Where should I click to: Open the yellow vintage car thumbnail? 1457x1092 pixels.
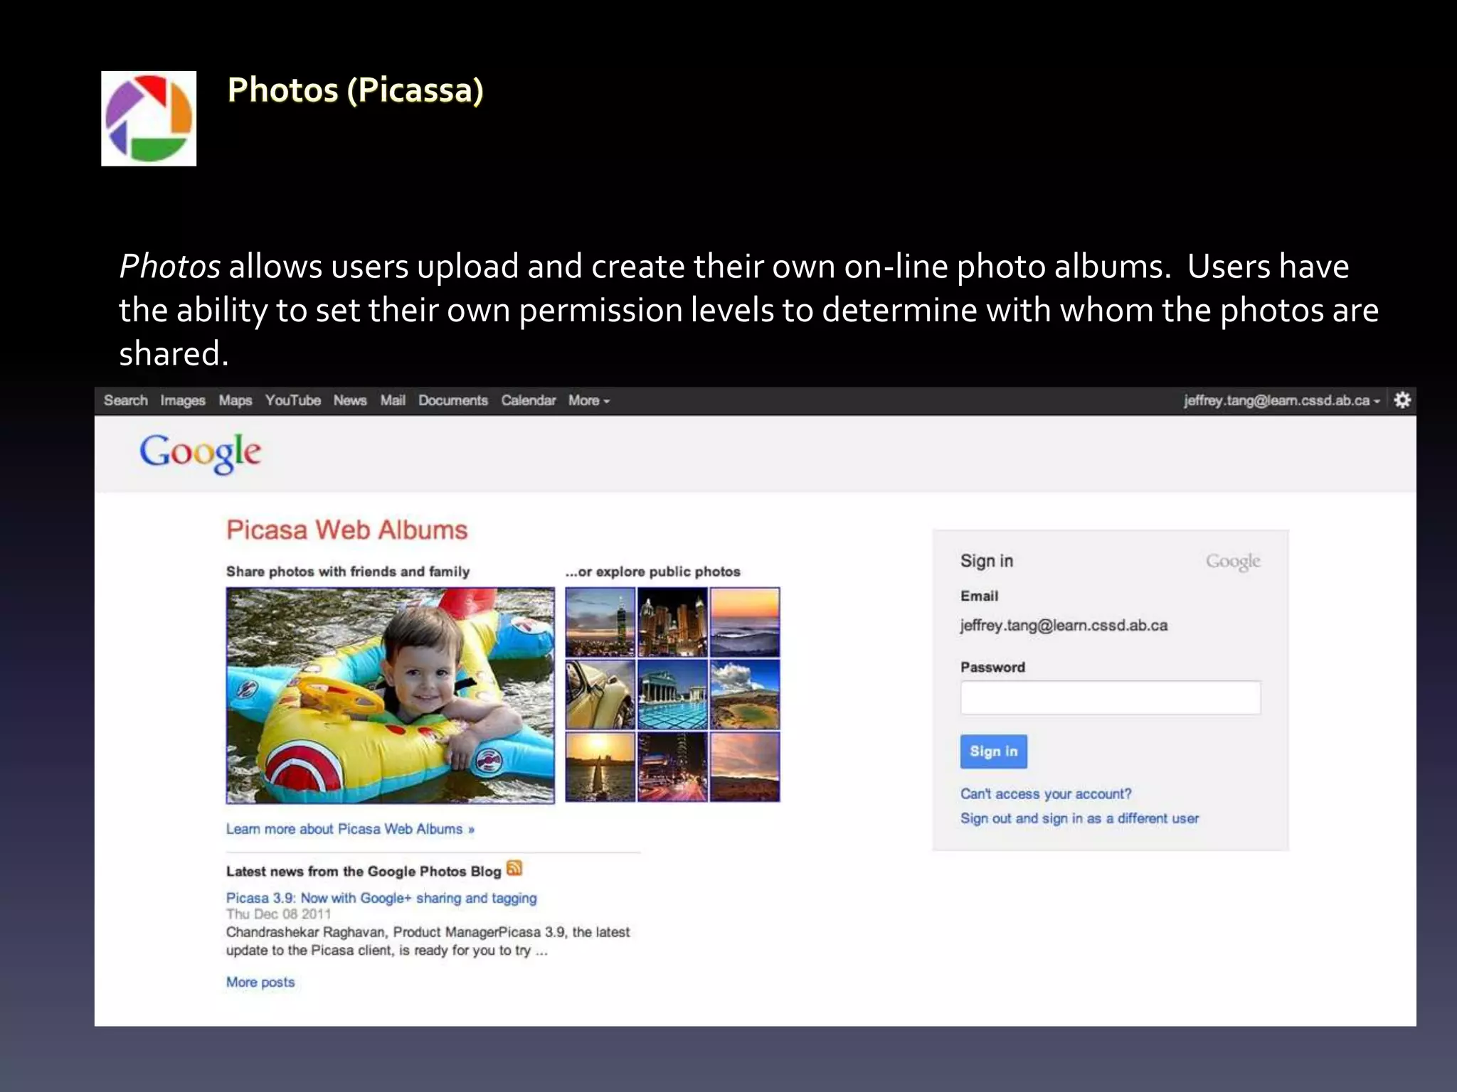[600, 695]
